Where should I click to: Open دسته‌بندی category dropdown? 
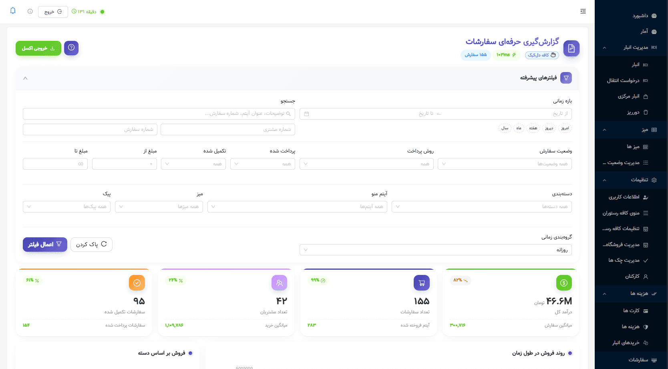click(x=482, y=207)
